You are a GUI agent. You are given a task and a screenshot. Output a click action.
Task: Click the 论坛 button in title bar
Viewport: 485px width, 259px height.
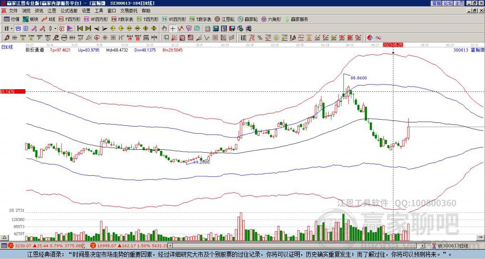tap(448, 3)
